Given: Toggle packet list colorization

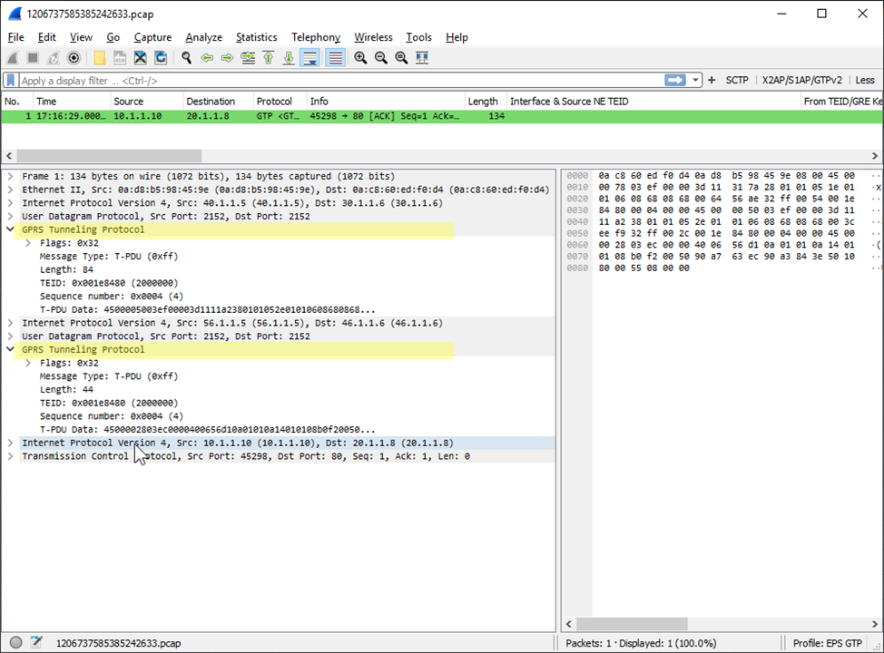Looking at the screenshot, I should 335,58.
